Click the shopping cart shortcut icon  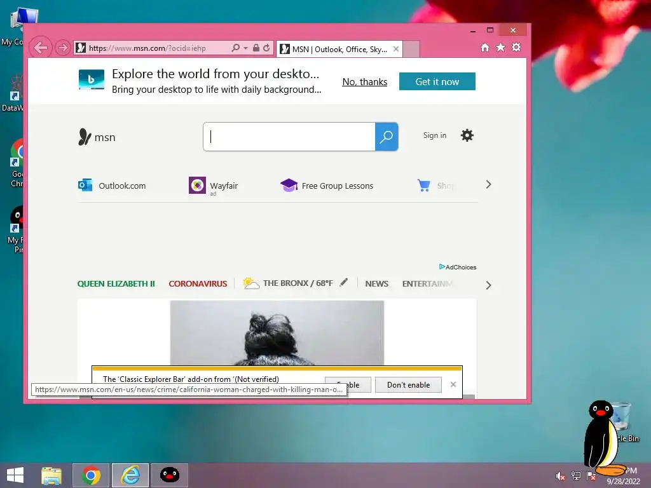tap(423, 185)
